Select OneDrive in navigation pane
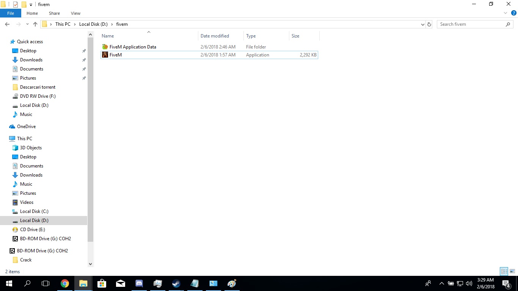This screenshot has width=518, height=291. [x=26, y=127]
